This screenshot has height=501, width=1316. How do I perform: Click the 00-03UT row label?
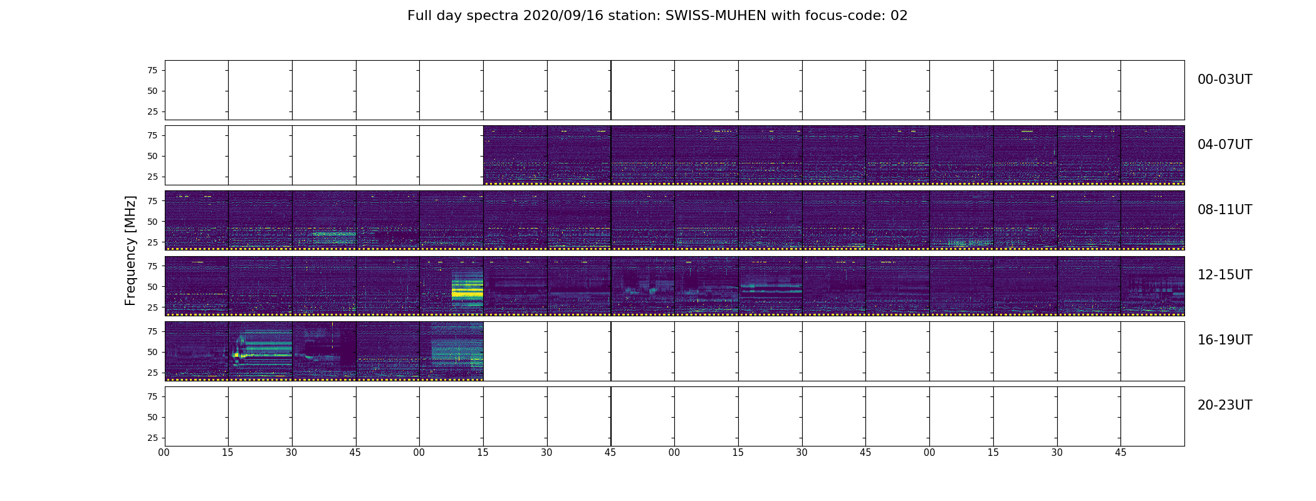click(x=1225, y=80)
